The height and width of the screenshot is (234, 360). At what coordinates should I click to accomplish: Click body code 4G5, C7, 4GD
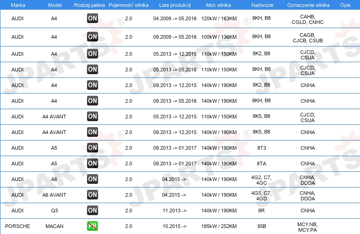(261, 196)
